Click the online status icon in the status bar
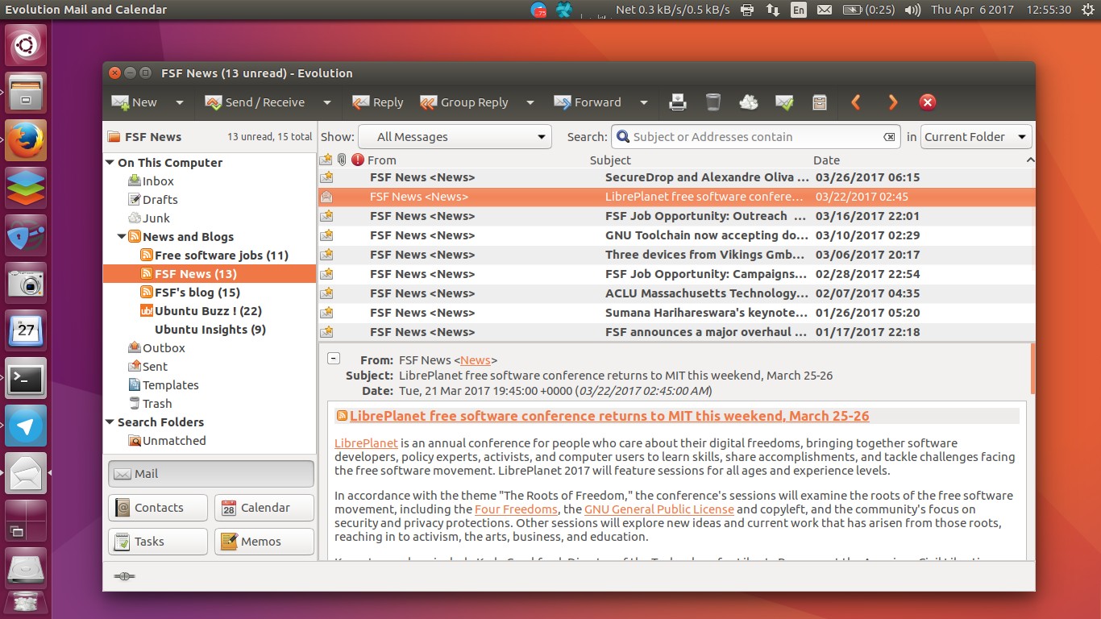This screenshot has width=1101, height=619. point(125,576)
